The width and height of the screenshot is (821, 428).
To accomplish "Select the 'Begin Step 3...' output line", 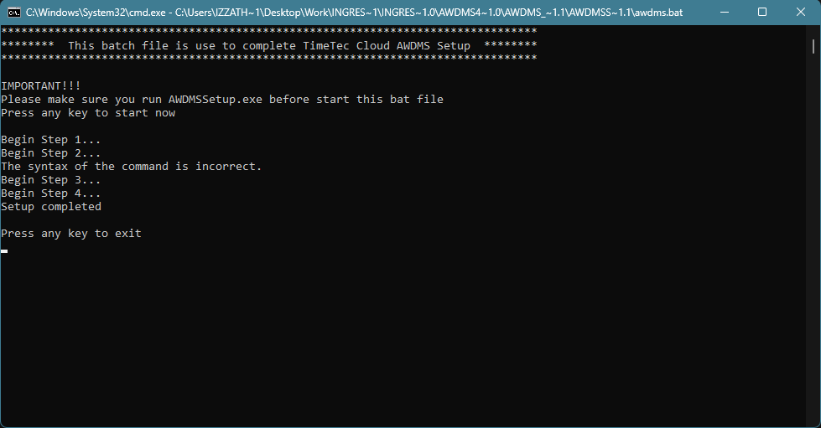I will [51, 180].
